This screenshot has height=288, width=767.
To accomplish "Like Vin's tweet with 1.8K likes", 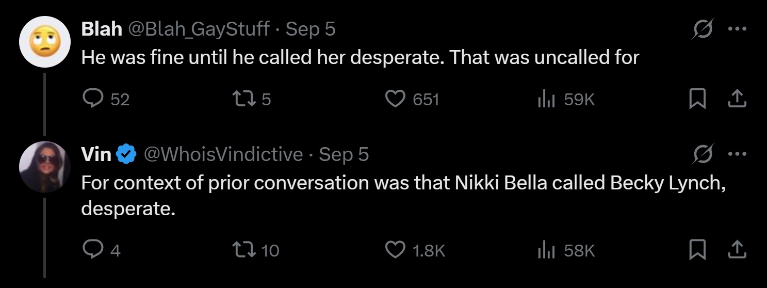I will (396, 250).
